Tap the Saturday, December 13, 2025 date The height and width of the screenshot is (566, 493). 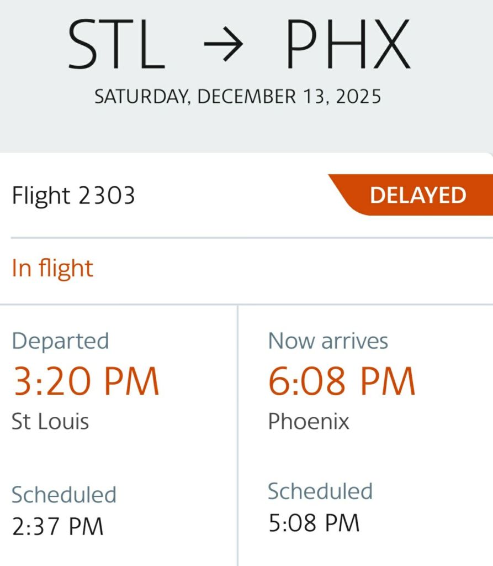238,97
